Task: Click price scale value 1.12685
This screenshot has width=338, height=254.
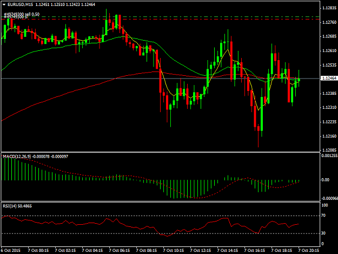Action: pyautogui.click(x=329, y=36)
